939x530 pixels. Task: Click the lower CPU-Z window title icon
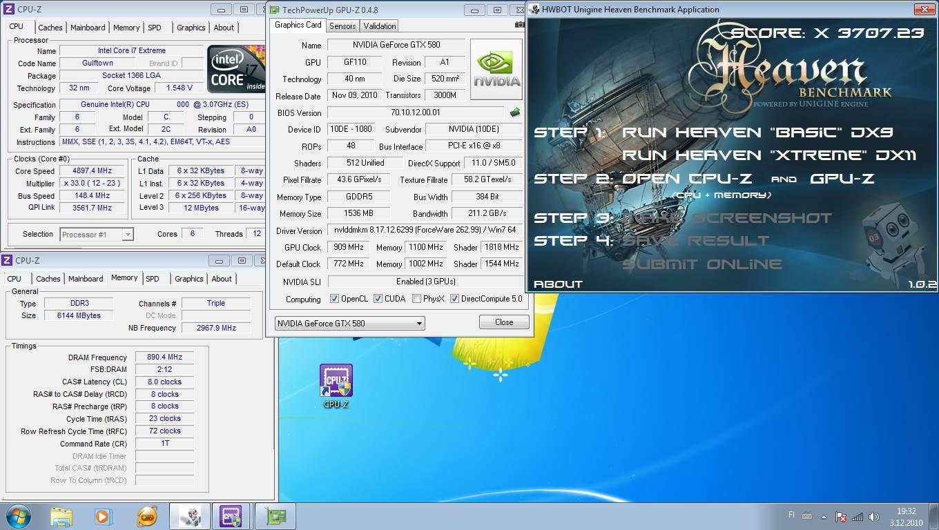coord(7,260)
